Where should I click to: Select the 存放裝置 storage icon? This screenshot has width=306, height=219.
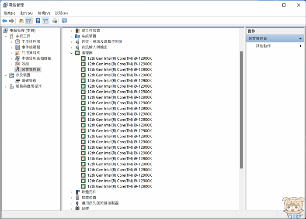click(x=12, y=75)
